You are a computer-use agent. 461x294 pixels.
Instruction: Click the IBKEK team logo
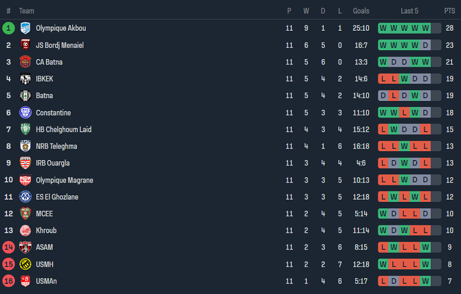click(x=25, y=79)
